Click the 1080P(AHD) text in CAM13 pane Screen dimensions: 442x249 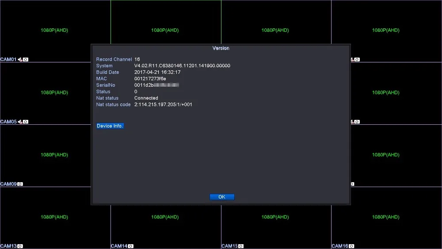click(54, 217)
